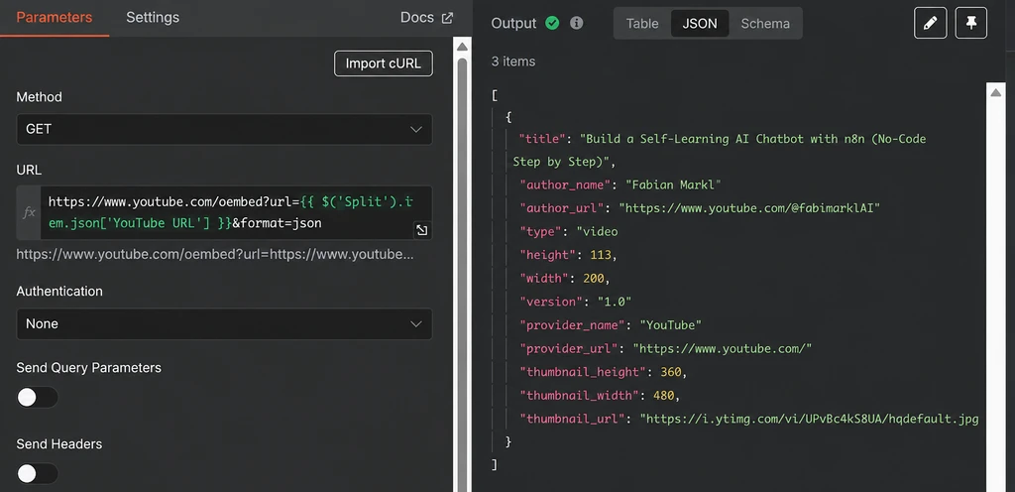1015x492 pixels.
Task: Click the thumbnail_height value 360
Action: [x=671, y=372]
